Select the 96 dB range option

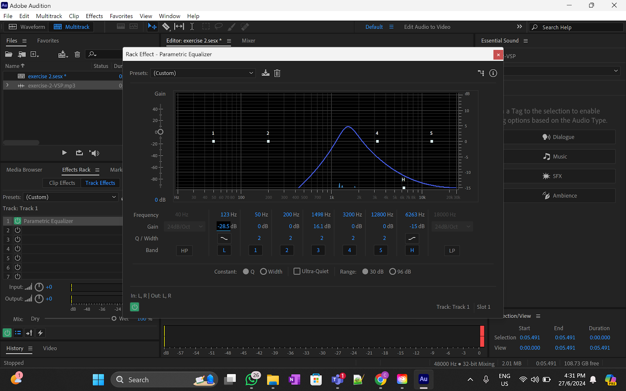tap(392, 271)
